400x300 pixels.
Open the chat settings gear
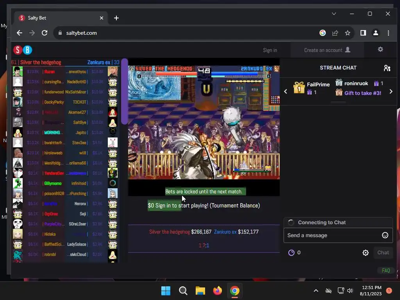(366, 253)
